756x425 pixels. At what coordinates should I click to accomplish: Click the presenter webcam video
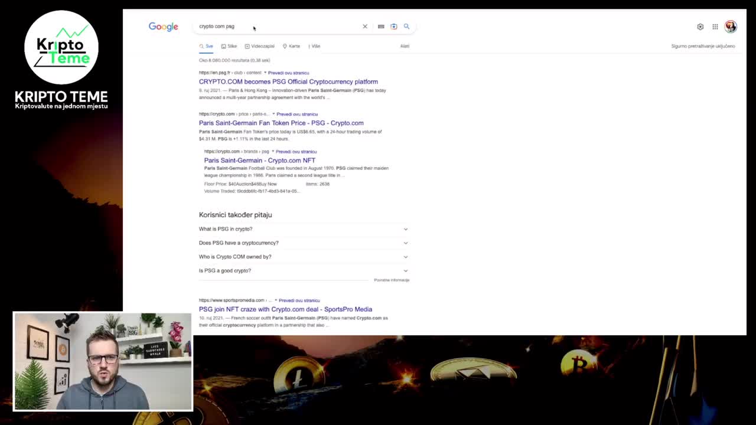point(103,361)
